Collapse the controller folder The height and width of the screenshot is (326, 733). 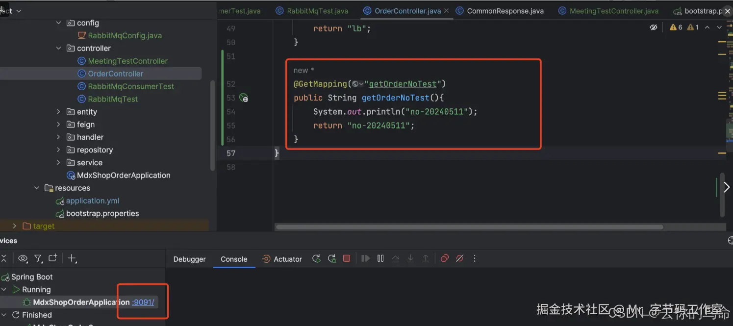point(59,48)
